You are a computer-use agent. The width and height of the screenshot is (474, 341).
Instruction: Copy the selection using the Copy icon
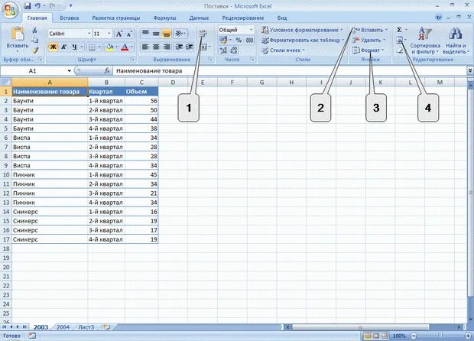click(x=34, y=40)
